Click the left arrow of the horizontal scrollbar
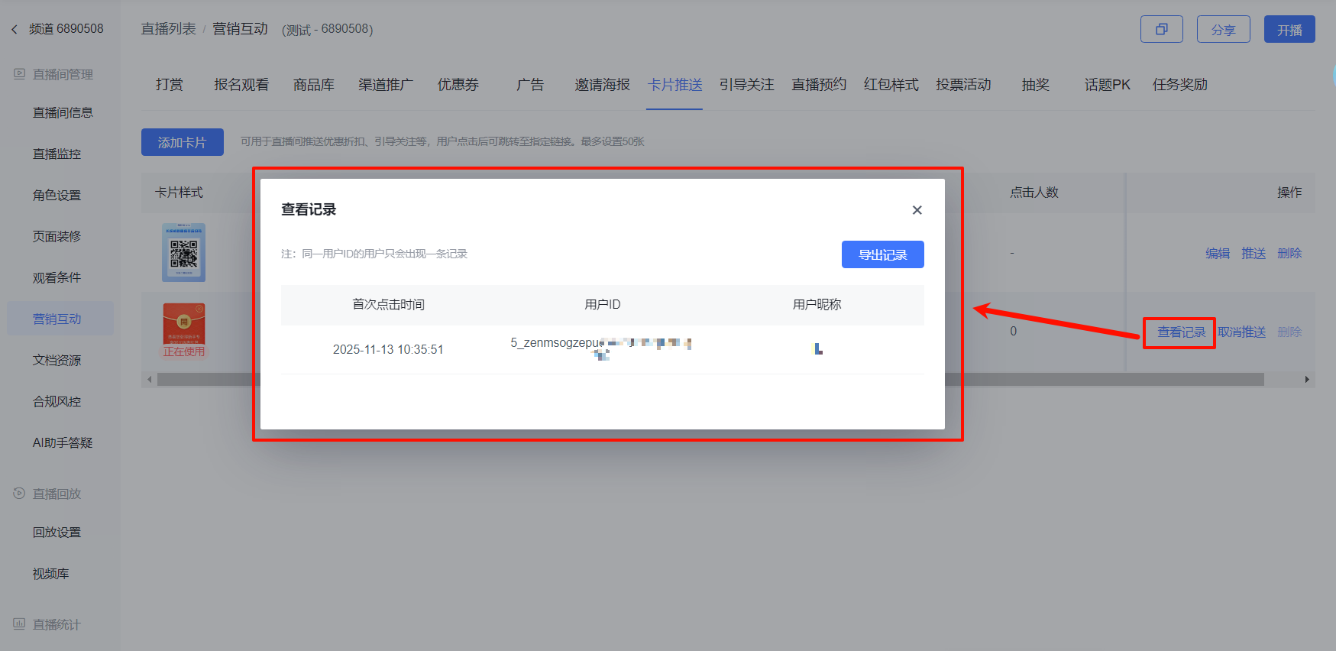This screenshot has height=651, width=1336. tap(150, 379)
